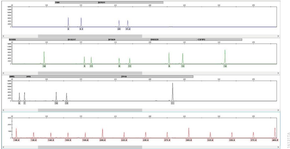Select the 31.2 allele label in D21S11
This screenshot has width=290, height=149.
[x=128, y=29]
